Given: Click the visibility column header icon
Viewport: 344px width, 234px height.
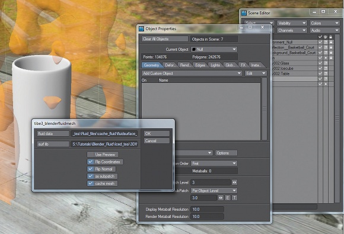Looking at the screenshot, I should 326,37.
